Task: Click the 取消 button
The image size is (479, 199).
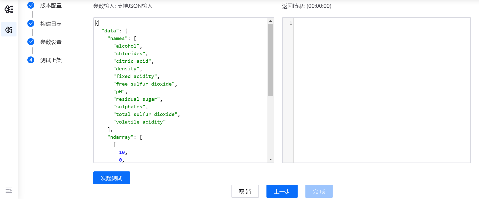Action: (245, 191)
